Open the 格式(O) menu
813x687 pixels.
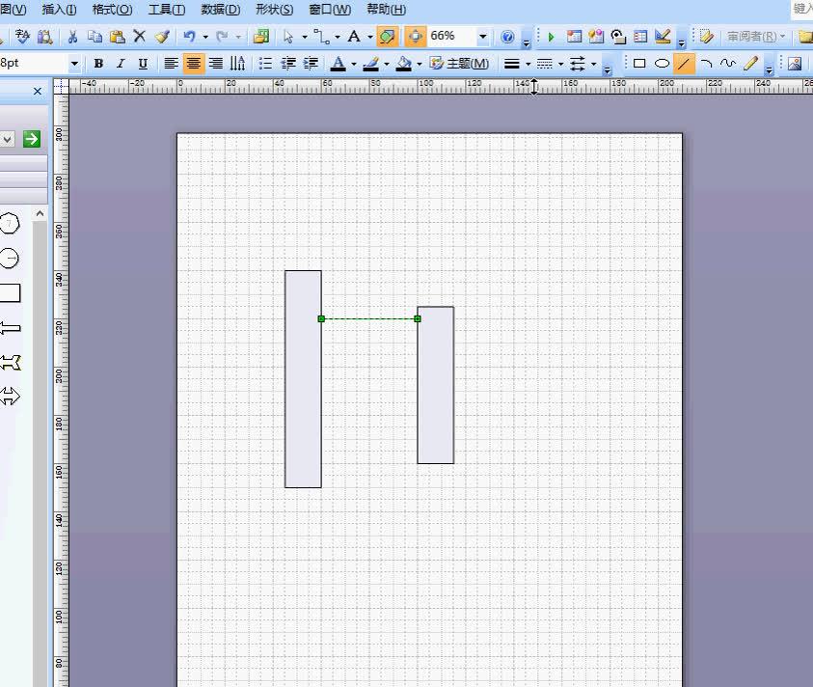tap(112, 10)
